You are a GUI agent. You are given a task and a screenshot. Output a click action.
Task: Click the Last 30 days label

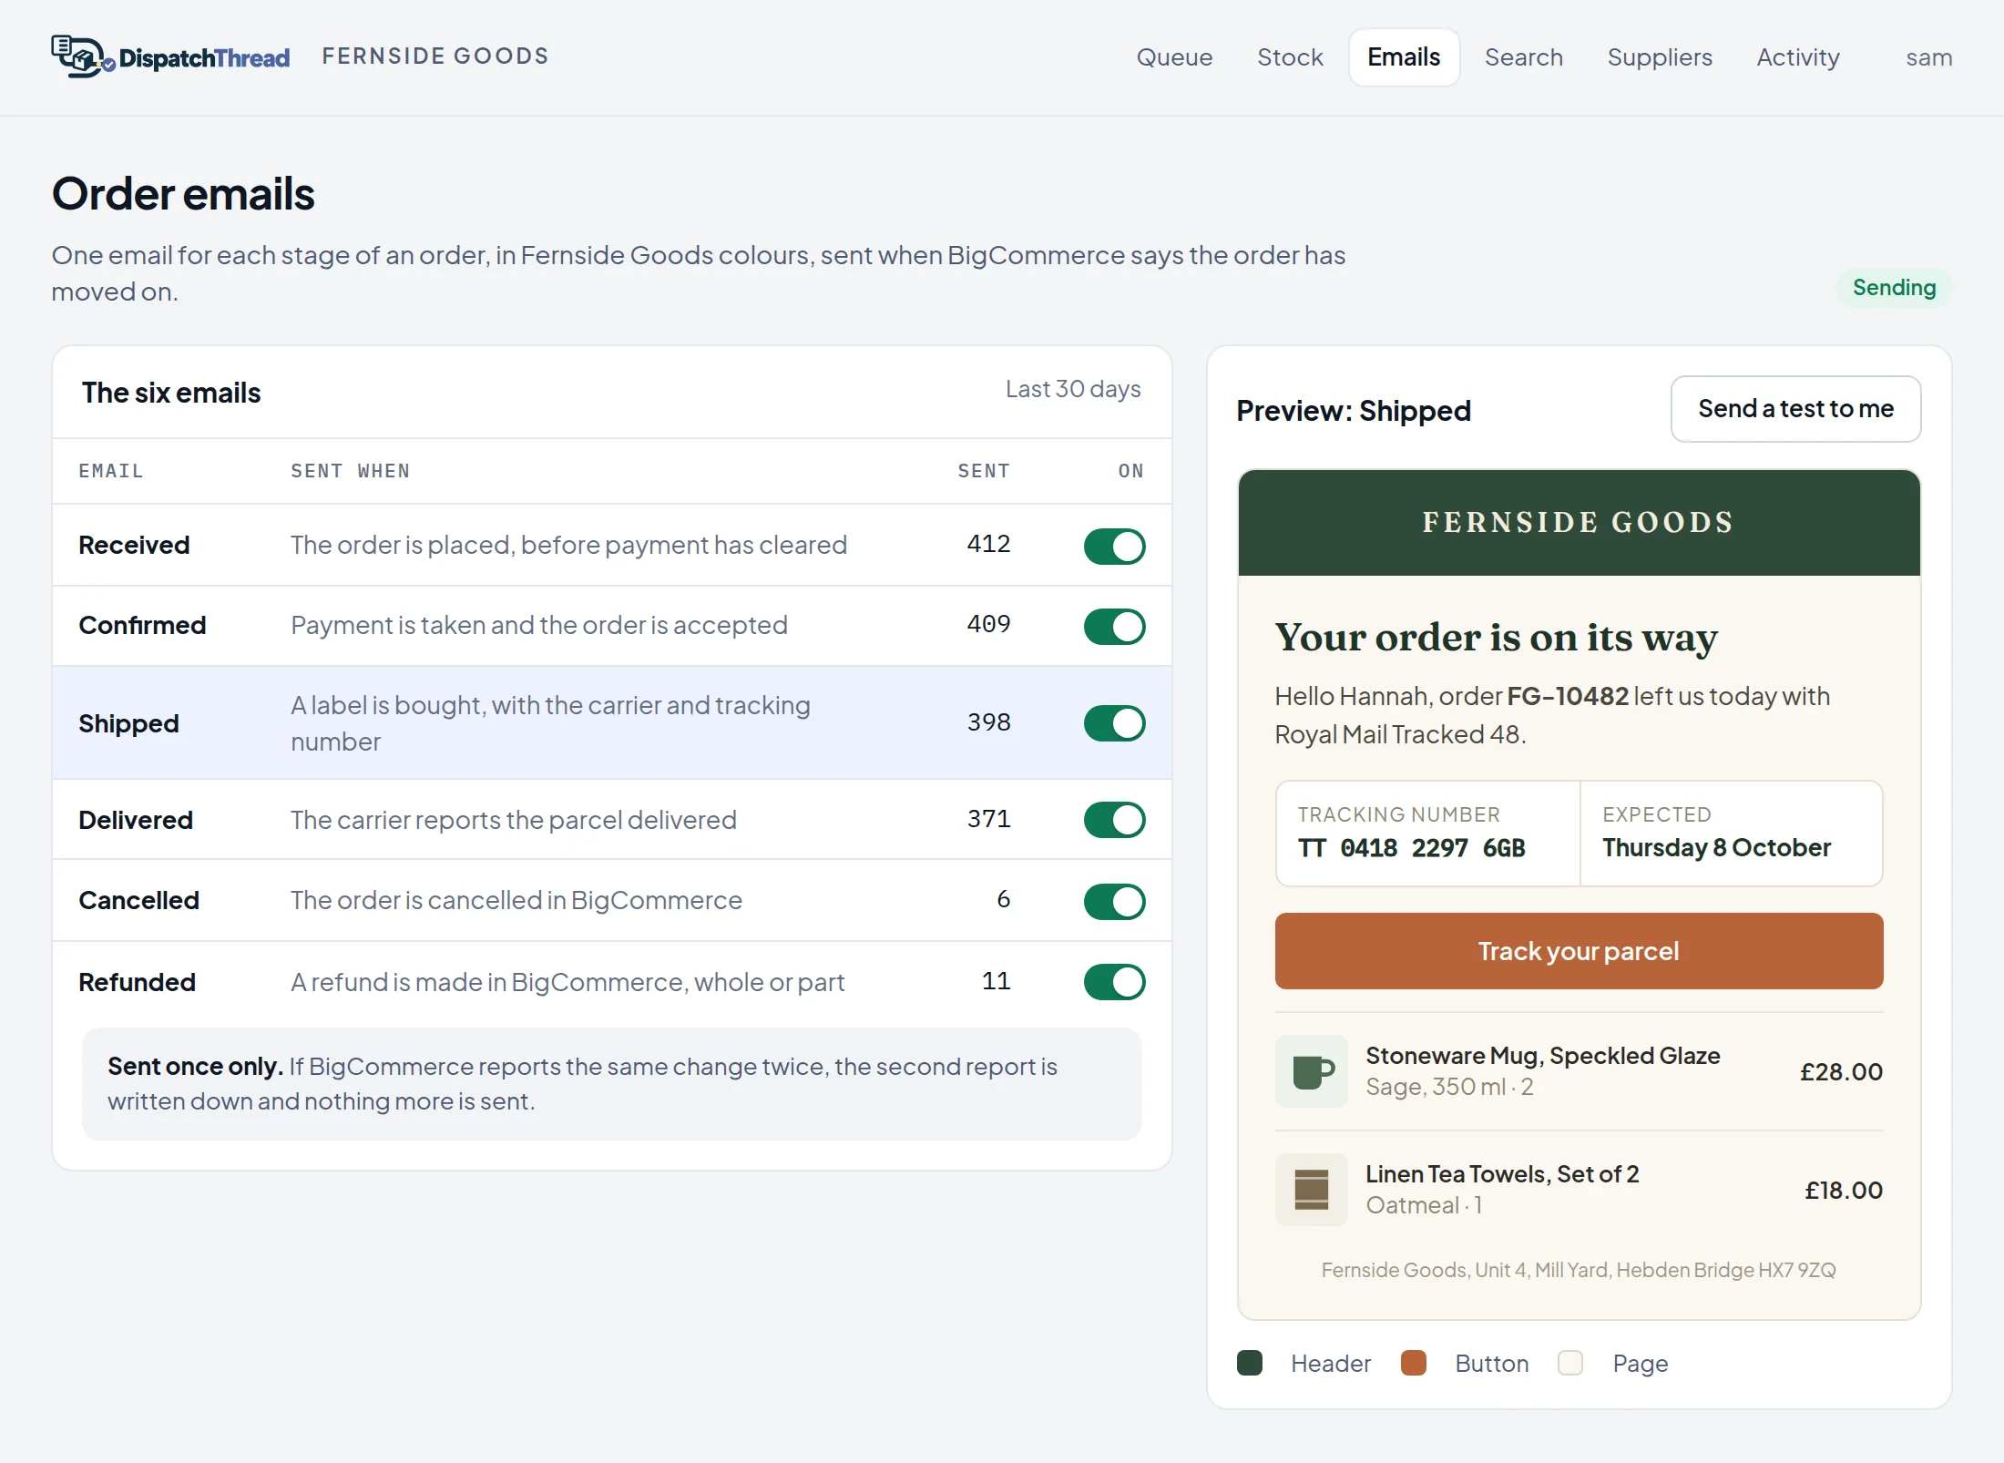click(1073, 389)
